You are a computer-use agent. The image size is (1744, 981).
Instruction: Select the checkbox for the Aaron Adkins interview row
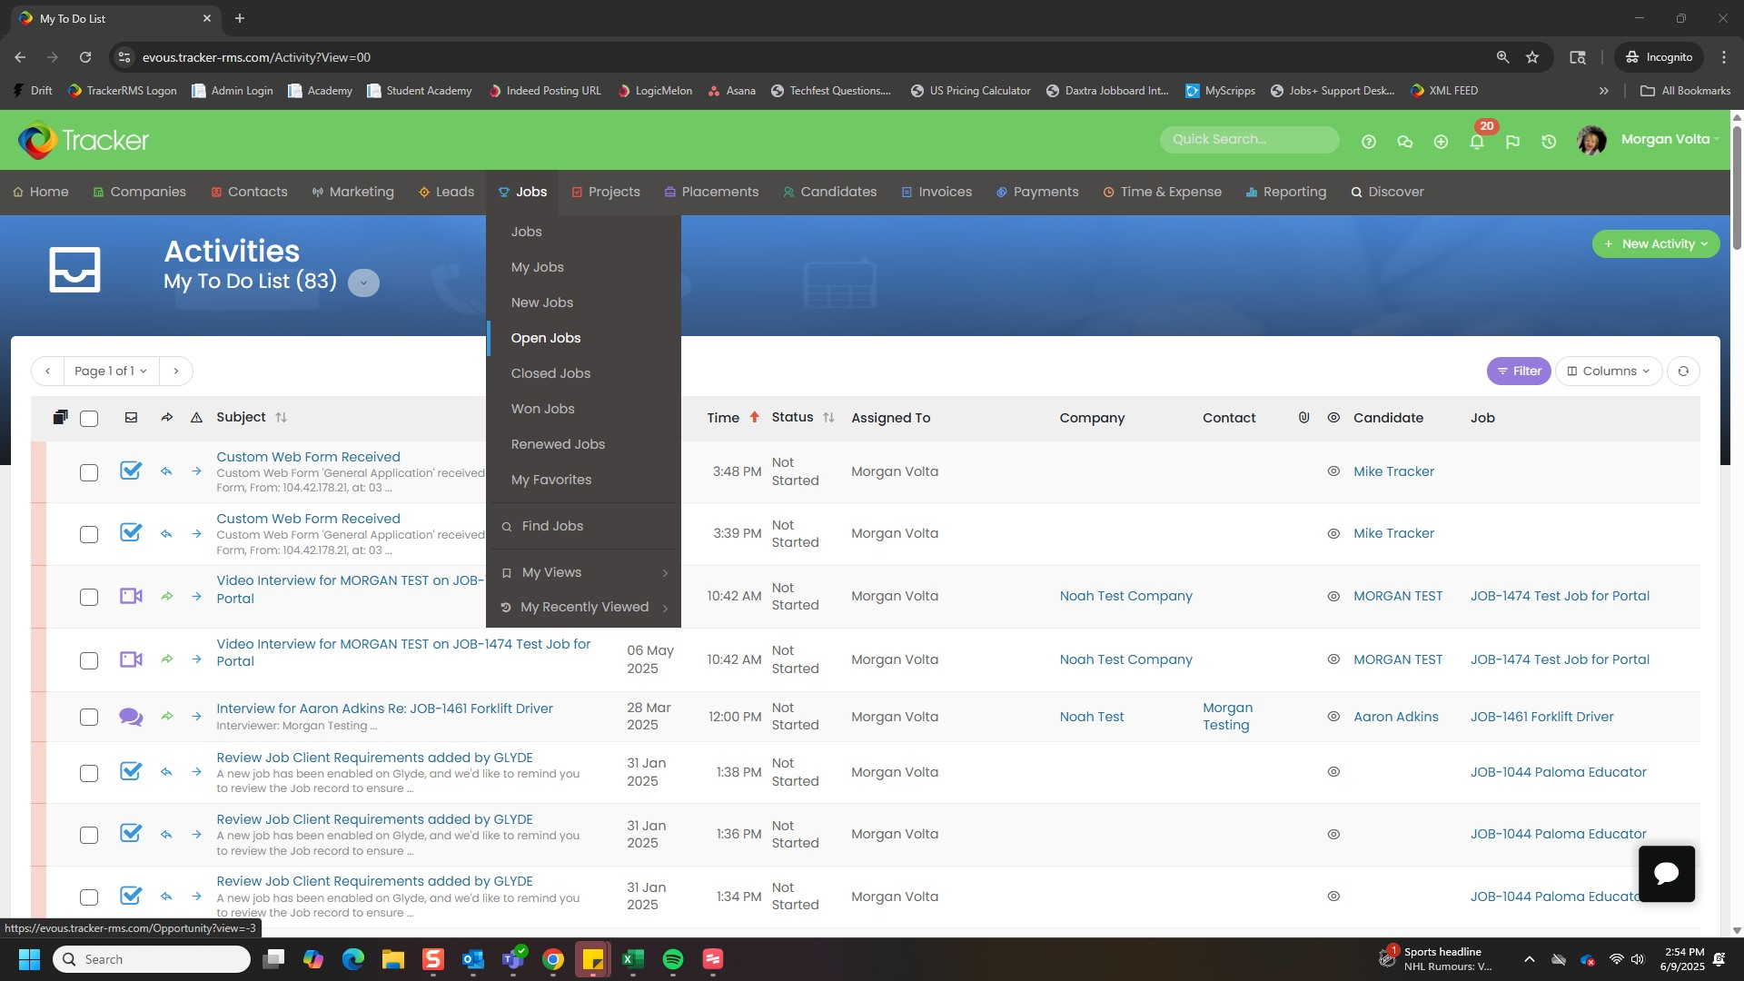point(89,717)
